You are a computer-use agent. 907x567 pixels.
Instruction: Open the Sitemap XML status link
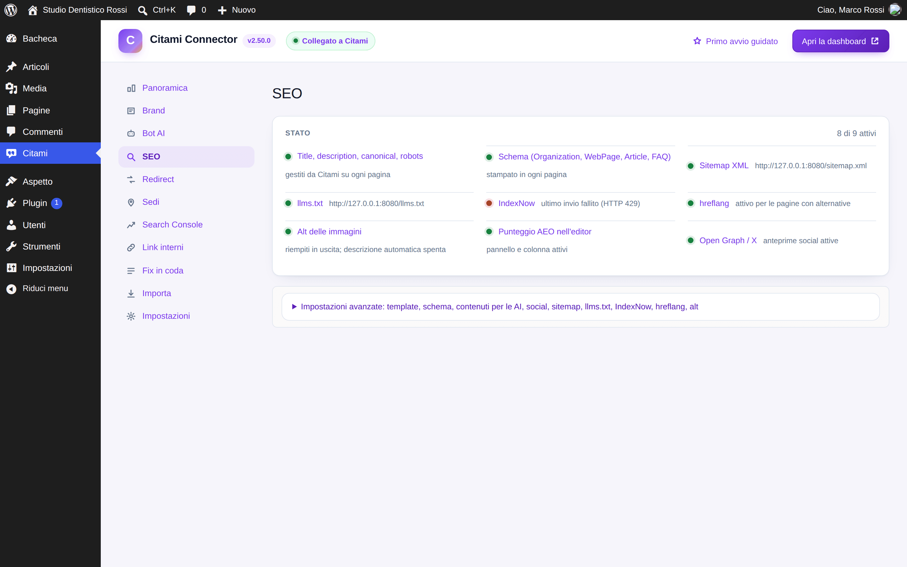tap(724, 165)
